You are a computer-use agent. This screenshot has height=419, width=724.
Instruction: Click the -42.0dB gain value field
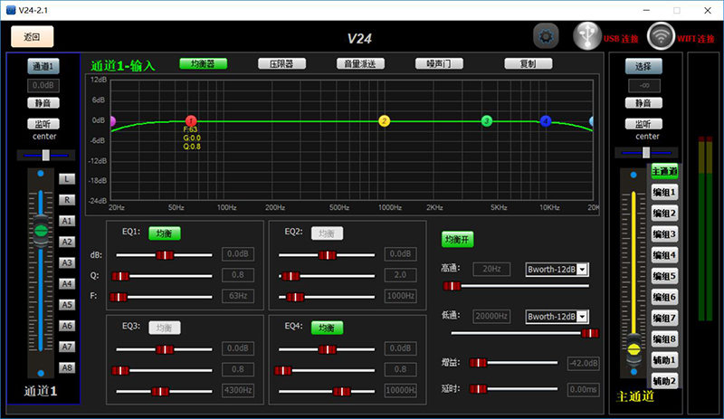click(584, 363)
